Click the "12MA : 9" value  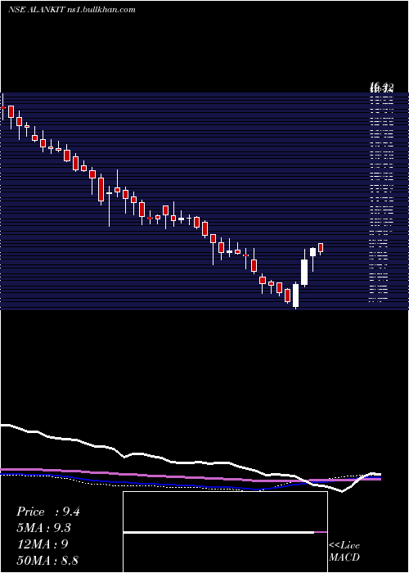coord(43,544)
